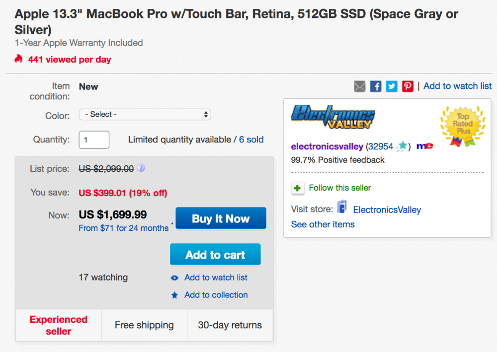
Task: Share listing on Twitter icon
Action: [392, 86]
